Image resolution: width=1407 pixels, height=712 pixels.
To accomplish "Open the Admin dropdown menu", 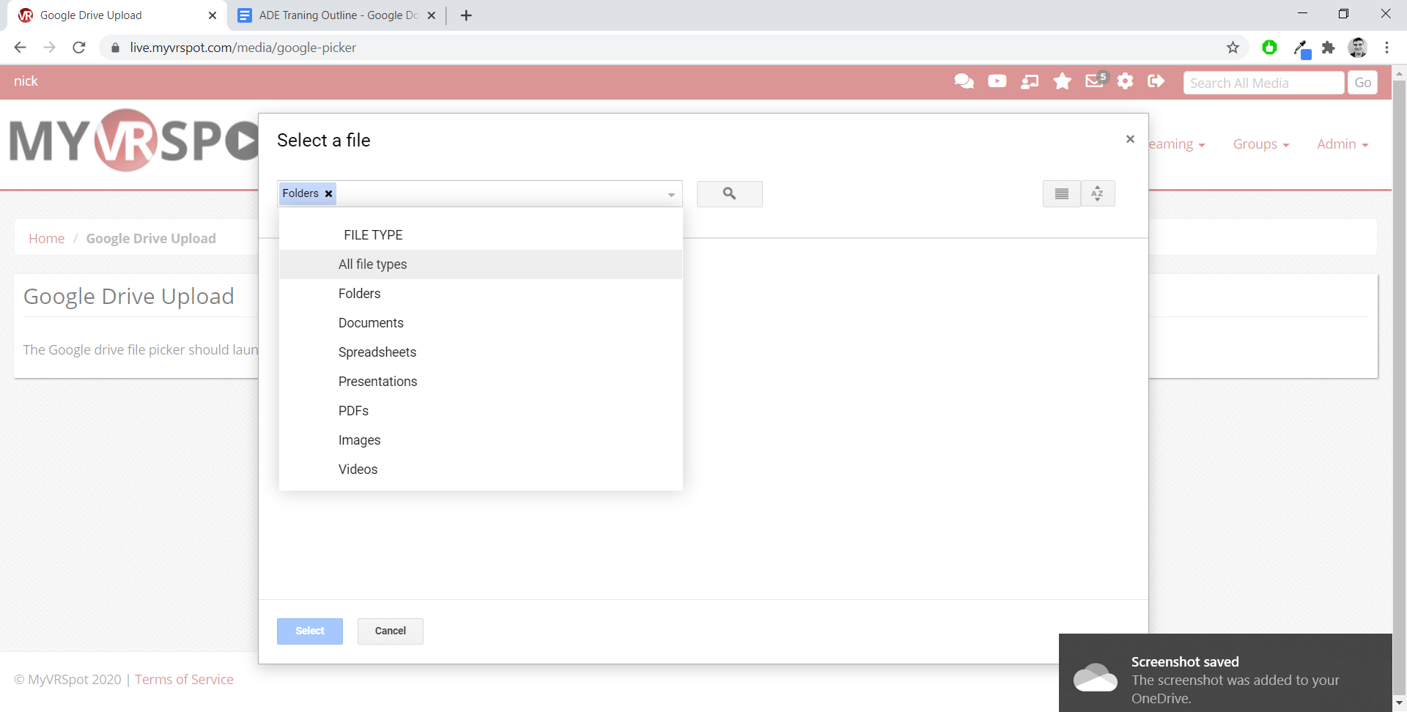I will pos(1343,144).
